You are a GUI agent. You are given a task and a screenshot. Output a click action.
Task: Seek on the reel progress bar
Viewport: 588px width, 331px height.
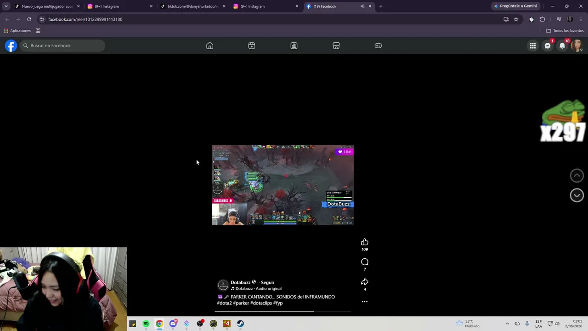coord(283,311)
